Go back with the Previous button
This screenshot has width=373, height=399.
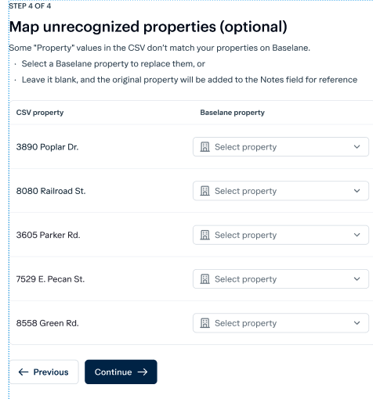coord(44,372)
